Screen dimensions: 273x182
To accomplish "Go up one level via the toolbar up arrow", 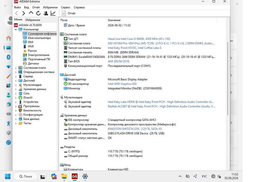I will click(x=31, y=13).
